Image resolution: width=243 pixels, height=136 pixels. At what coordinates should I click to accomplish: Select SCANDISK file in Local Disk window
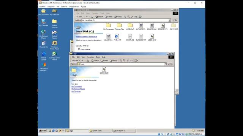108,37
